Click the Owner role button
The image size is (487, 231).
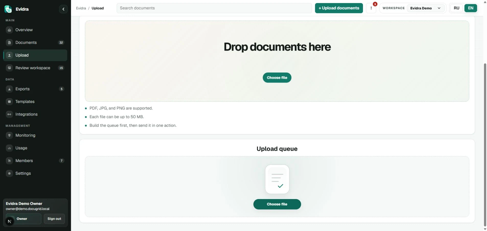click(24, 219)
